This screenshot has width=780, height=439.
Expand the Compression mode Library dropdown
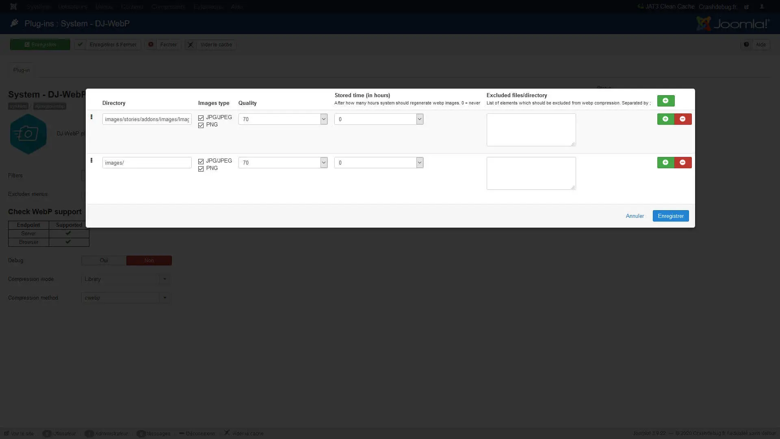[126, 279]
